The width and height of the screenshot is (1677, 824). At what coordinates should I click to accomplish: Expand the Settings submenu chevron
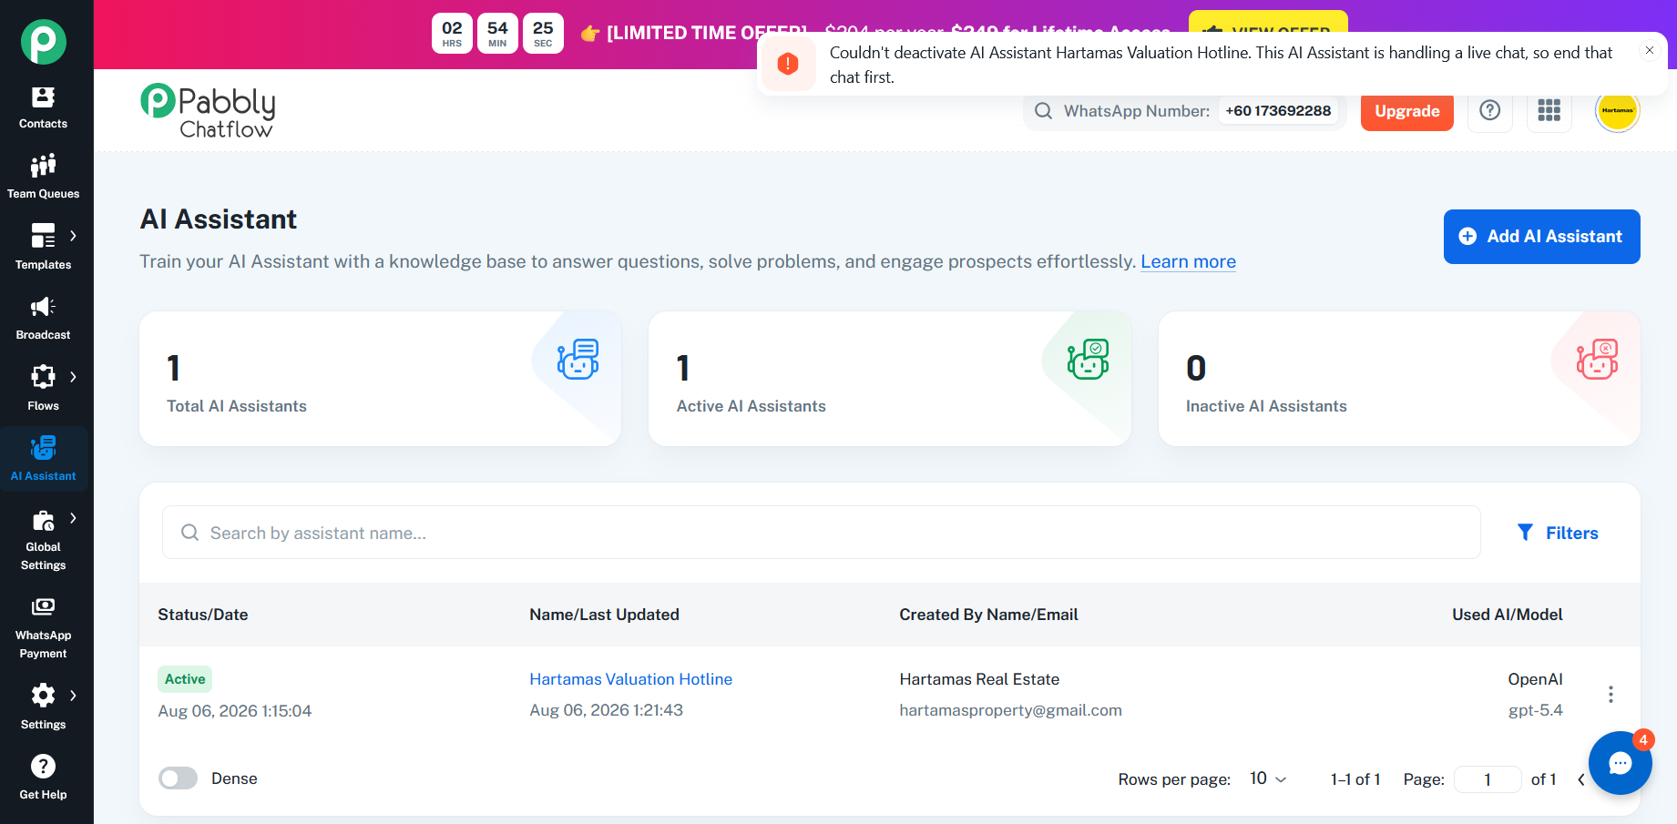[73, 696]
